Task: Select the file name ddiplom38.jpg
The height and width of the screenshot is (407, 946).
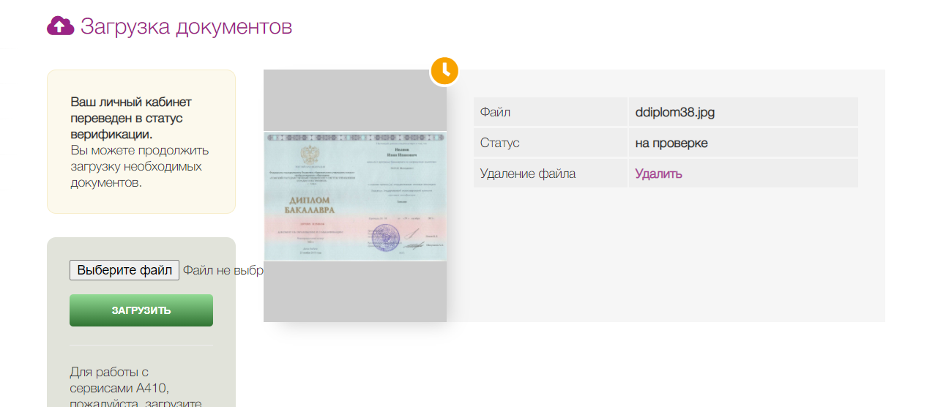Action: 674,112
